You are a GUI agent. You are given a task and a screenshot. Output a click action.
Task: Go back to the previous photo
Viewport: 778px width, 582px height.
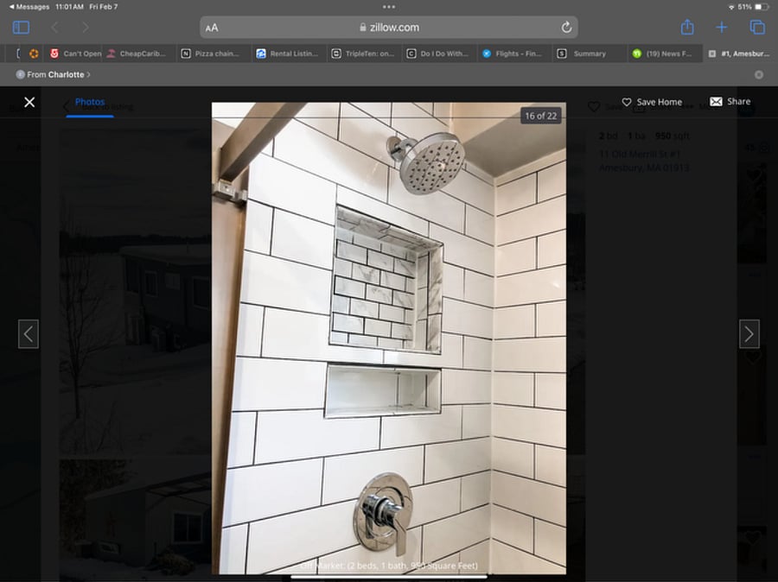[29, 334]
